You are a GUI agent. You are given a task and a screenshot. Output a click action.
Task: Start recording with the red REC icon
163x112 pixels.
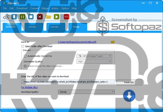click(x=67, y=17)
